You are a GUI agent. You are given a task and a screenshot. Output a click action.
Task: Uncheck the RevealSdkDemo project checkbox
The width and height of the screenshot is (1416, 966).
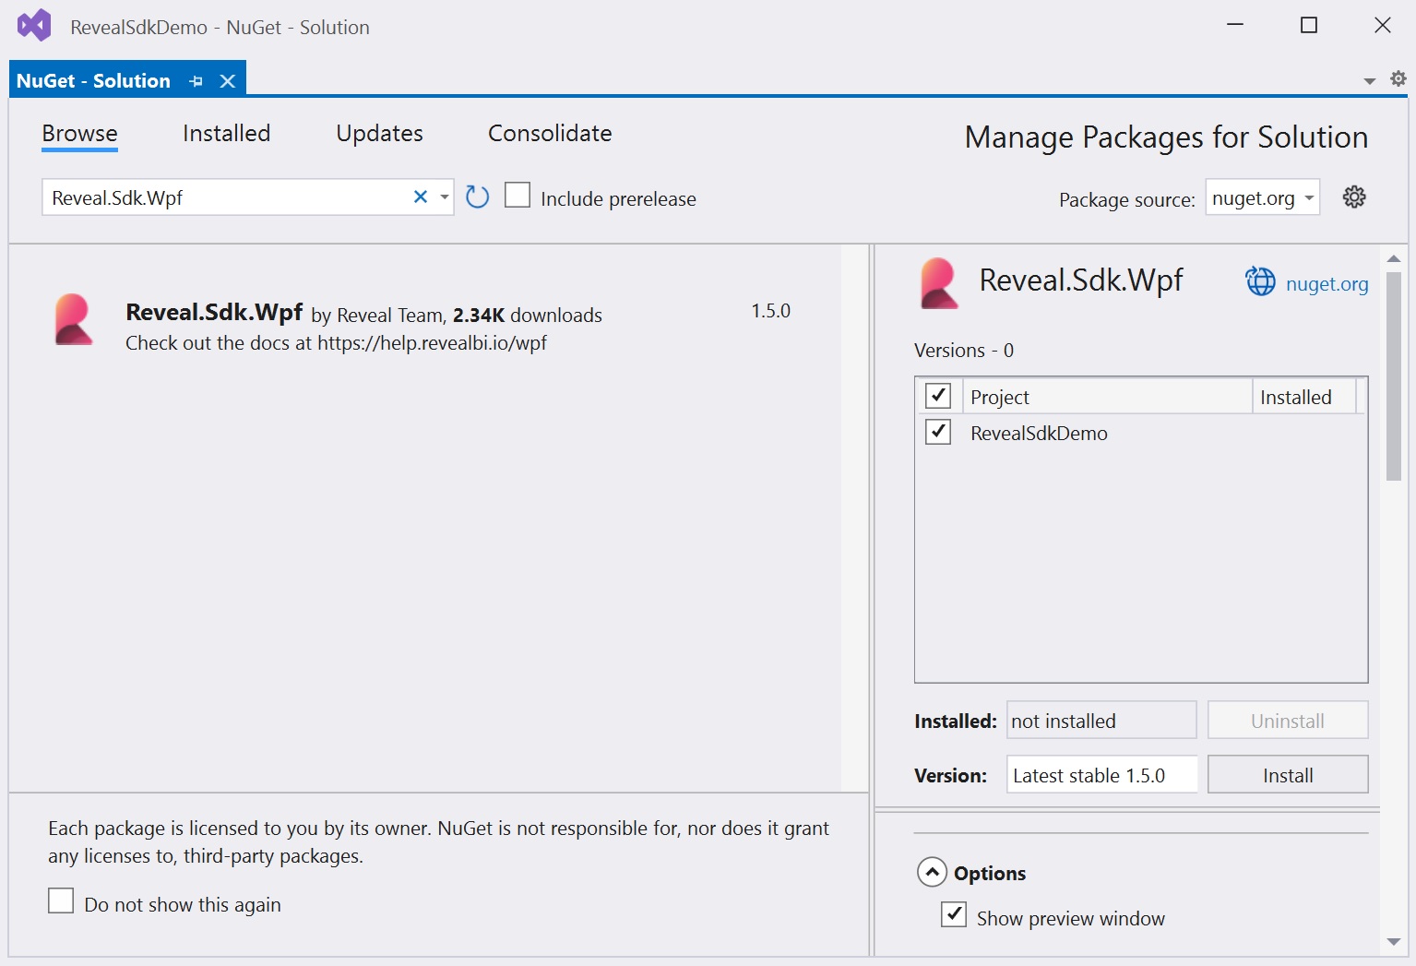(938, 432)
